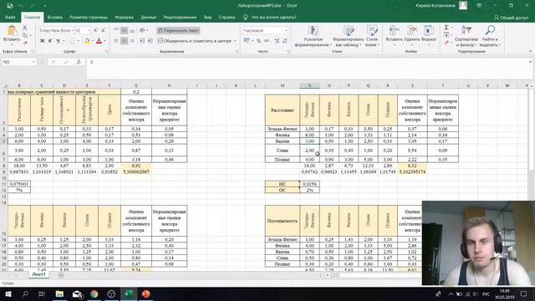Open the font color dropdown arrow

coord(104,41)
